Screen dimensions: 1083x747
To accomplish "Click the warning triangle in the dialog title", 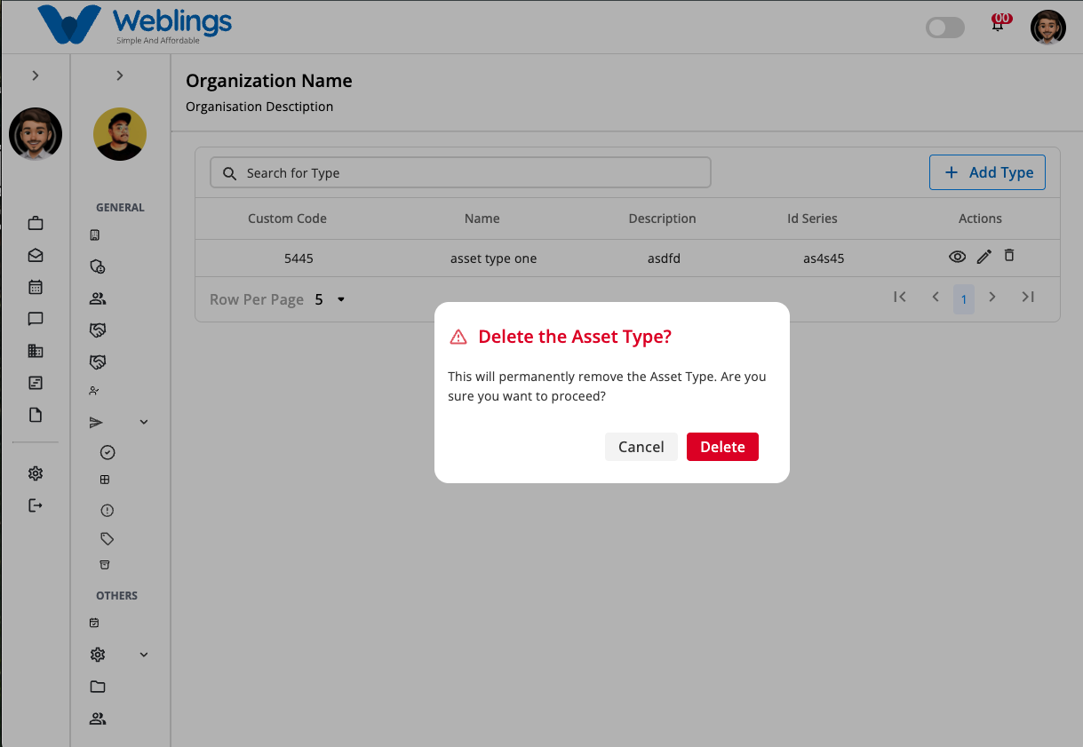I will tap(458, 337).
